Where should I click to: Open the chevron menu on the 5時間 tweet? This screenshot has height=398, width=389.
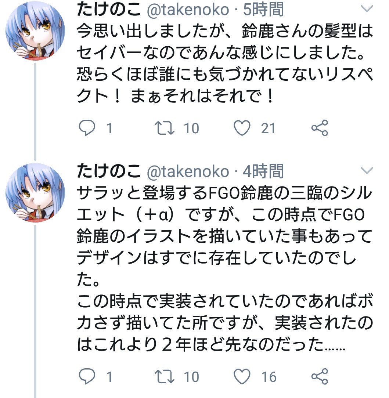coord(367,9)
